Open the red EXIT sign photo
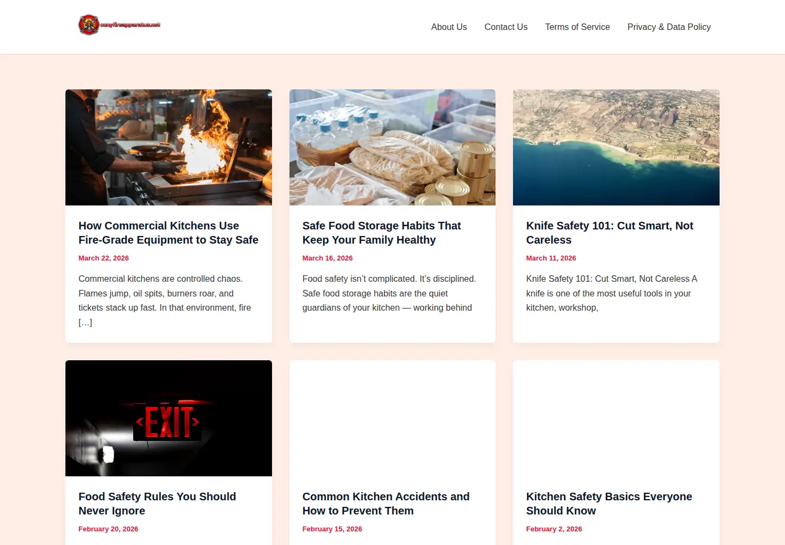Screen dimensions: 785x545 click(x=168, y=418)
